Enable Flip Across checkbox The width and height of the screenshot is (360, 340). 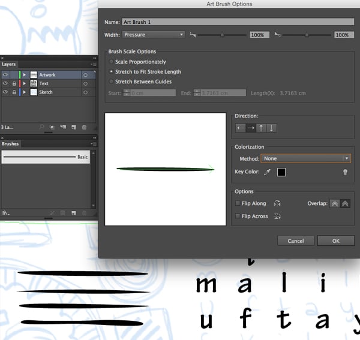pyautogui.click(x=238, y=216)
